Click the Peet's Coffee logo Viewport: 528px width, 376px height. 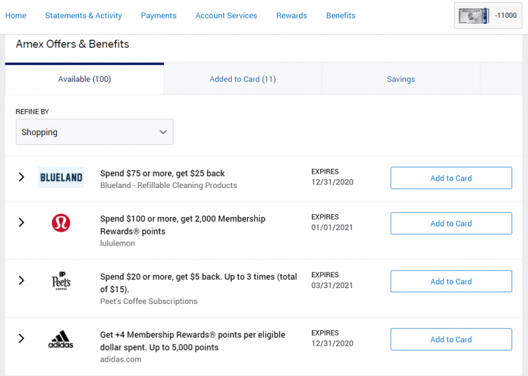61,281
